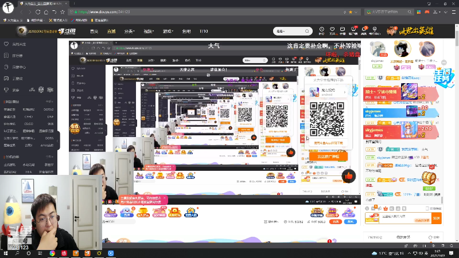Open the 鱼吧 nav item
Screen dimensions: 459x258
tap(186, 31)
